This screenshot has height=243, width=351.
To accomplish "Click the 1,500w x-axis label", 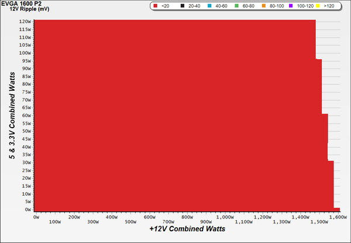I will coord(319,222).
